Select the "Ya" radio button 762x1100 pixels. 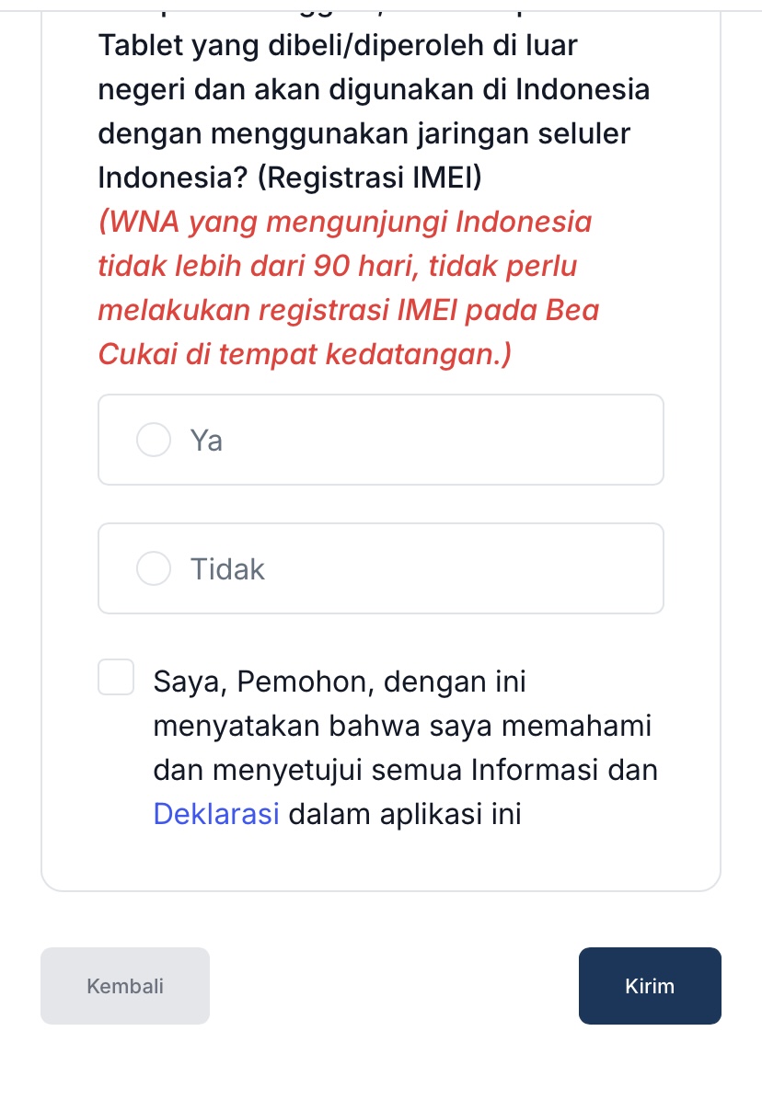(154, 440)
